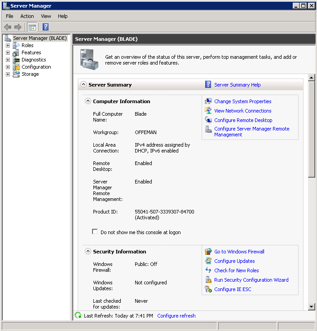This screenshot has height=331, width=317.
Task: Launch the Run Security Configuration Wizard link
Action: click(x=251, y=280)
